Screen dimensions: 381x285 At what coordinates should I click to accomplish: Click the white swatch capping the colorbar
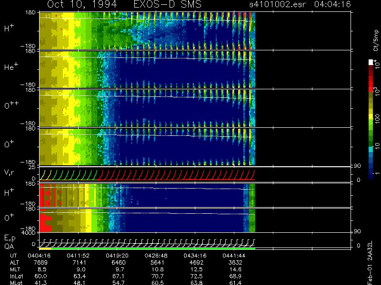(x=371, y=62)
